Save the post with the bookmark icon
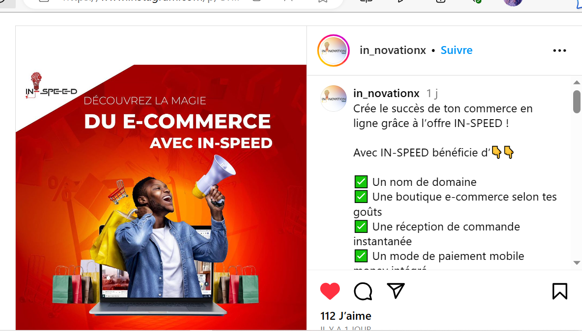 click(x=560, y=291)
